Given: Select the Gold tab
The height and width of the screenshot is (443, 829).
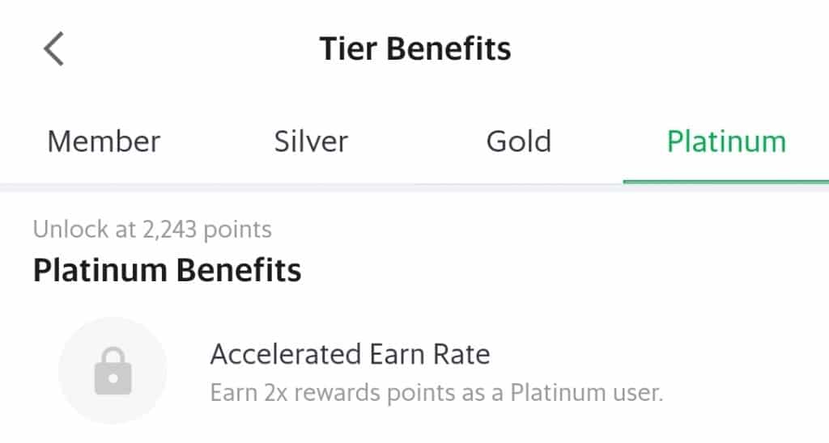Looking at the screenshot, I should tap(519, 141).
